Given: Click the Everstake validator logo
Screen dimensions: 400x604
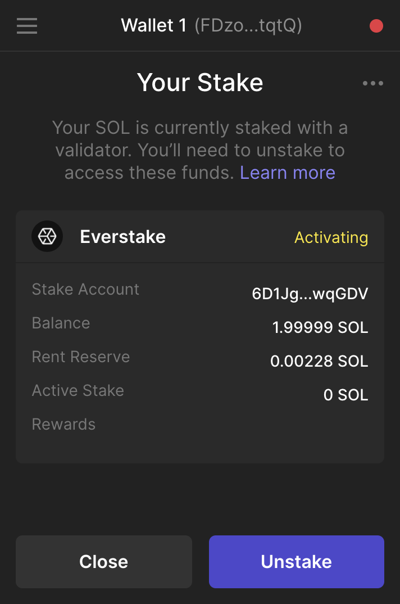Looking at the screenshot, I should (x=47, y=236).
